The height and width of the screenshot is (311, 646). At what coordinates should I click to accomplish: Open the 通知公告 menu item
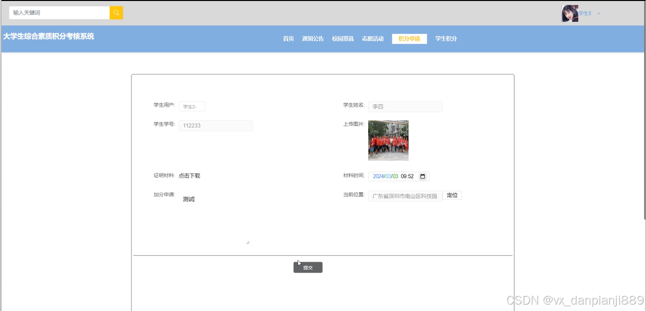pyautogui.click(x=313, y=39)
